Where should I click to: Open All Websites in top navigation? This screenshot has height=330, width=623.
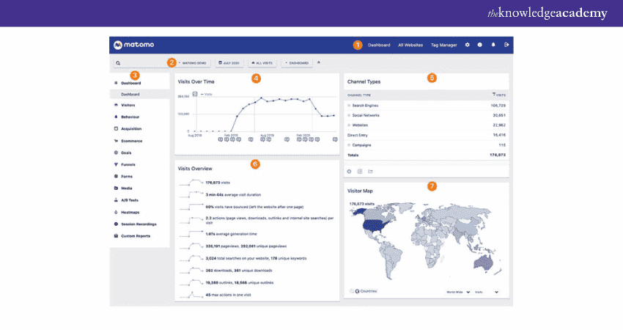point(410,45)
